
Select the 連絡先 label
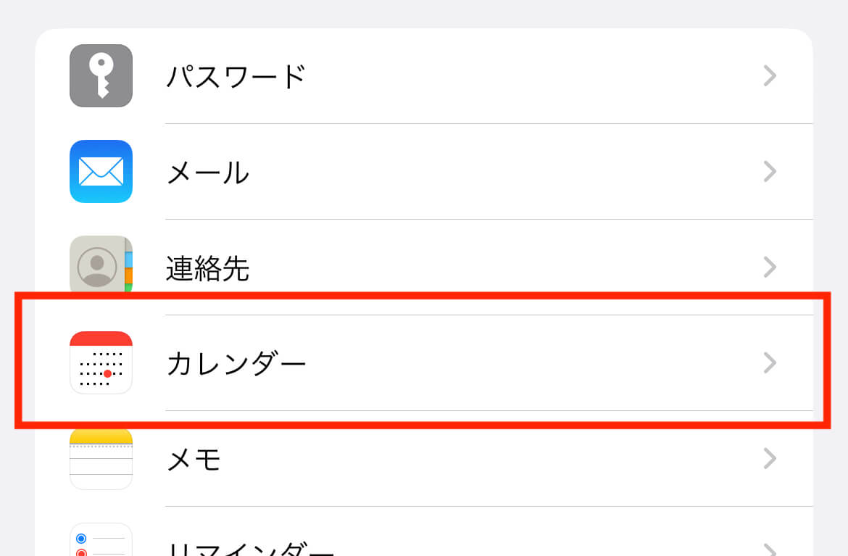(x=208, y=267)
